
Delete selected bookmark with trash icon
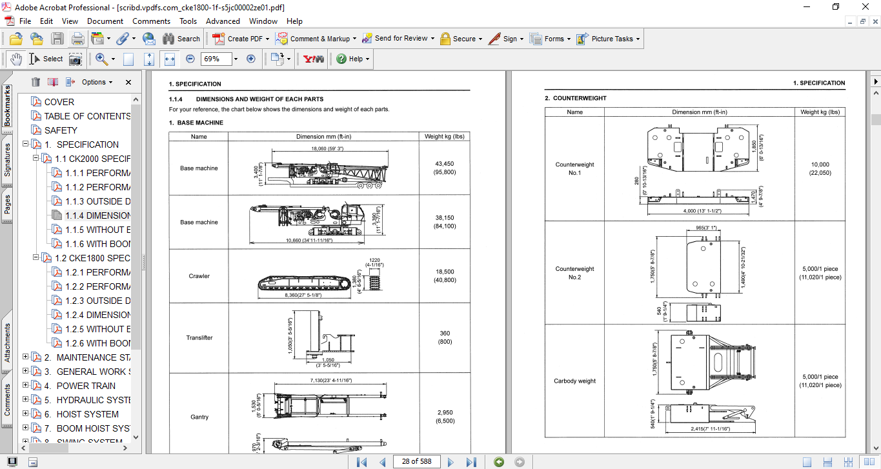pyautogui.click(x=35, y=82)
